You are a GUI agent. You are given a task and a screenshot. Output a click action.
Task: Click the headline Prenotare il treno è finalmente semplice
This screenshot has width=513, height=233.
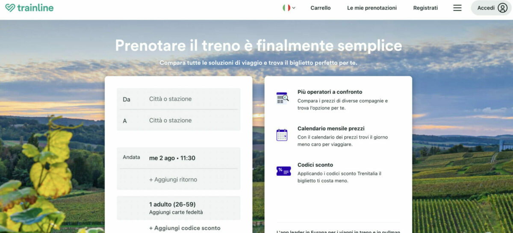pyautogui.click(x=259, y=46)
